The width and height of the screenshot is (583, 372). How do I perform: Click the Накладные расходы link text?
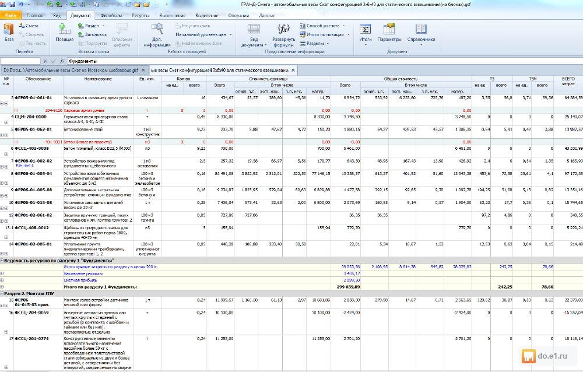pos(83,273)
